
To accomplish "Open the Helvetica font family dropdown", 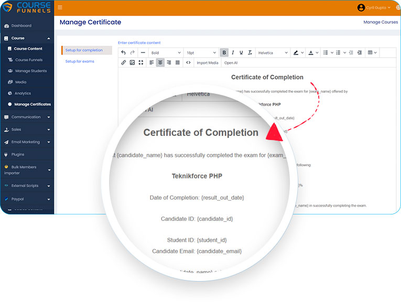I will click(x=273, y=53).
